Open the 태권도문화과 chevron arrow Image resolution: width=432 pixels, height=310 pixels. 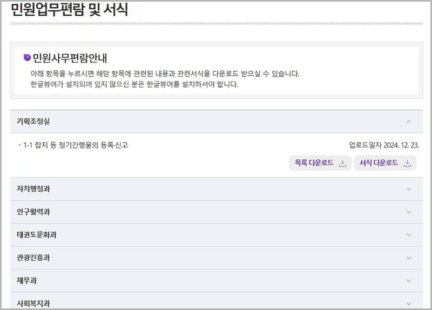pyautogui.click(x=409, y=235)
